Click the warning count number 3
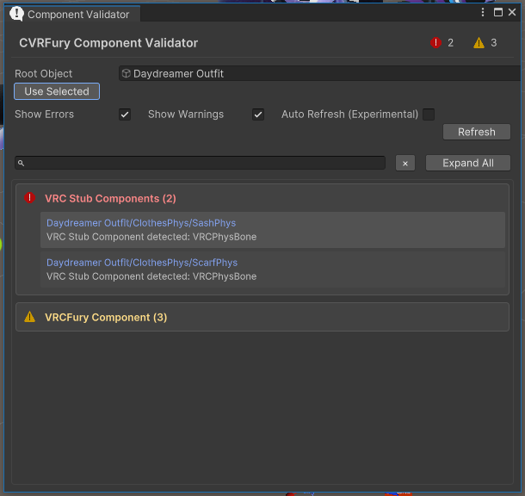 tap(493, 43)
